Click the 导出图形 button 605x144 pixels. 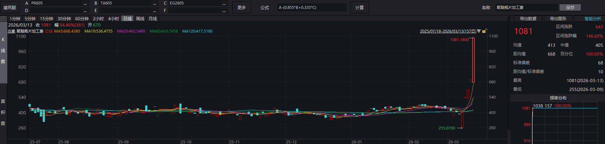(x=558, y=19)
